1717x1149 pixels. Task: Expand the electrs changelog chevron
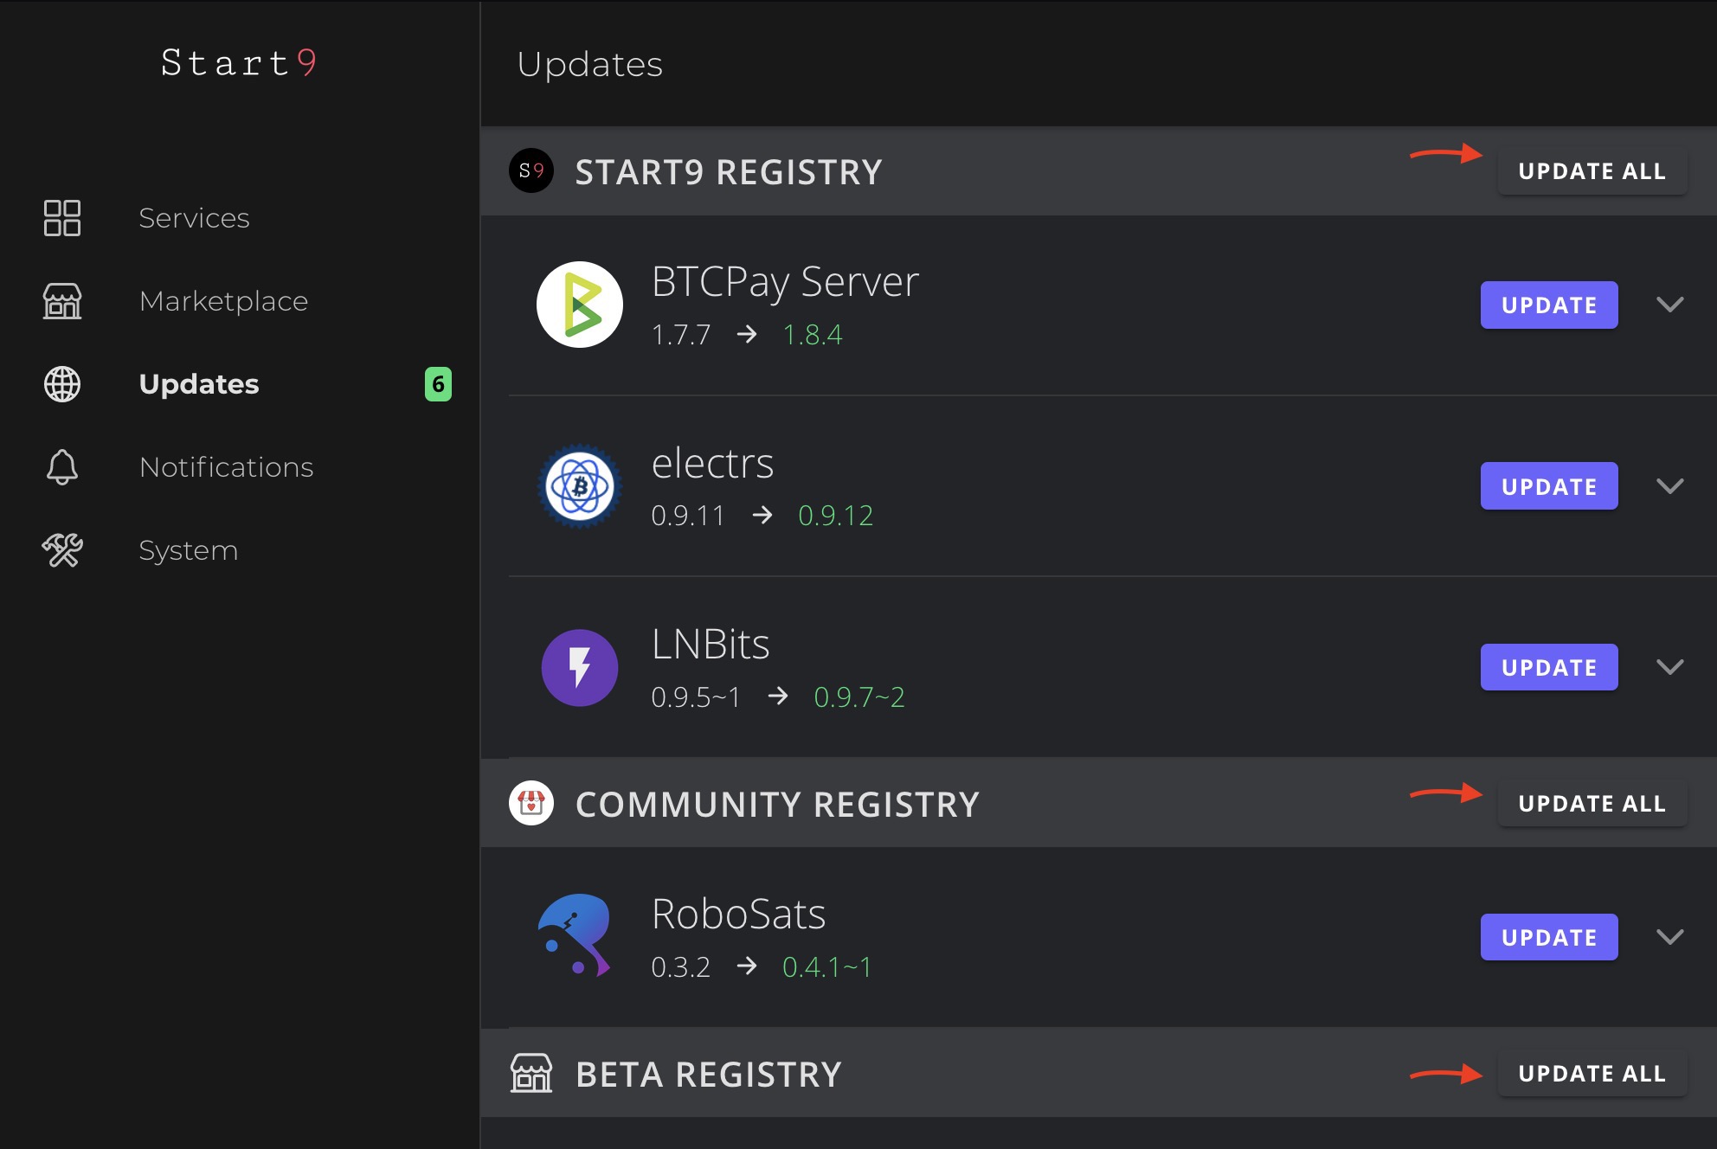(x=1669, y=485)
